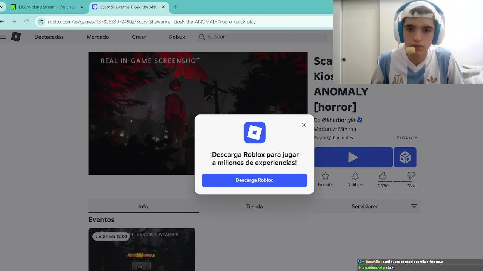Click agustincanalla chat message
Image resolution: width=483 pixels, height=271 pixels.
pyautogui.click(x=377, y=268)
